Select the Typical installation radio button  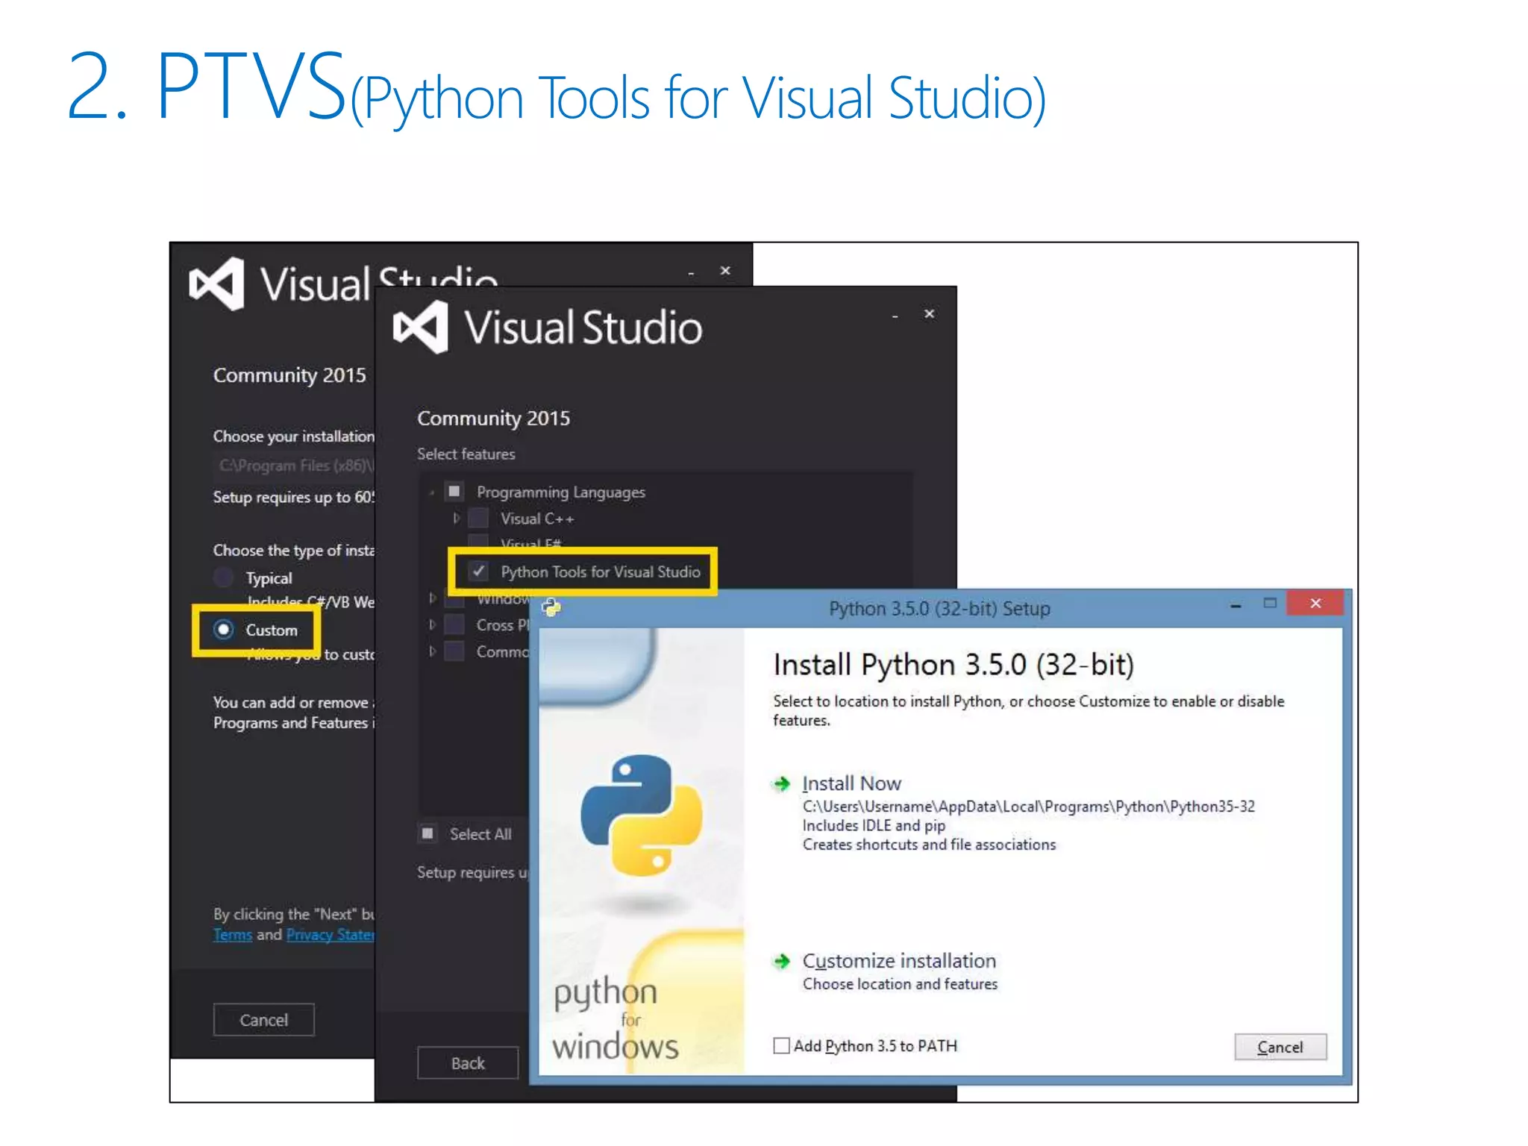(x=224, y=577)
